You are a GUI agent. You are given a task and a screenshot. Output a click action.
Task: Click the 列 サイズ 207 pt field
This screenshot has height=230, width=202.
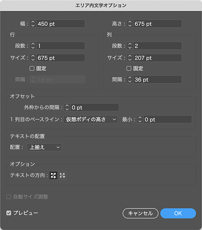(157, 58)
